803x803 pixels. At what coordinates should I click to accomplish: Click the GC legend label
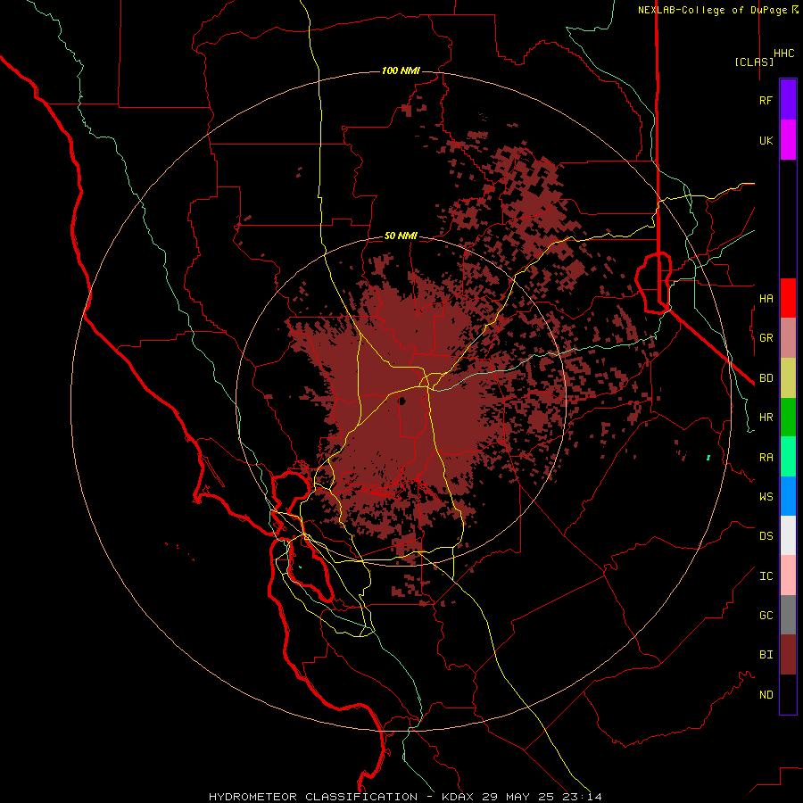coord(766,615)
